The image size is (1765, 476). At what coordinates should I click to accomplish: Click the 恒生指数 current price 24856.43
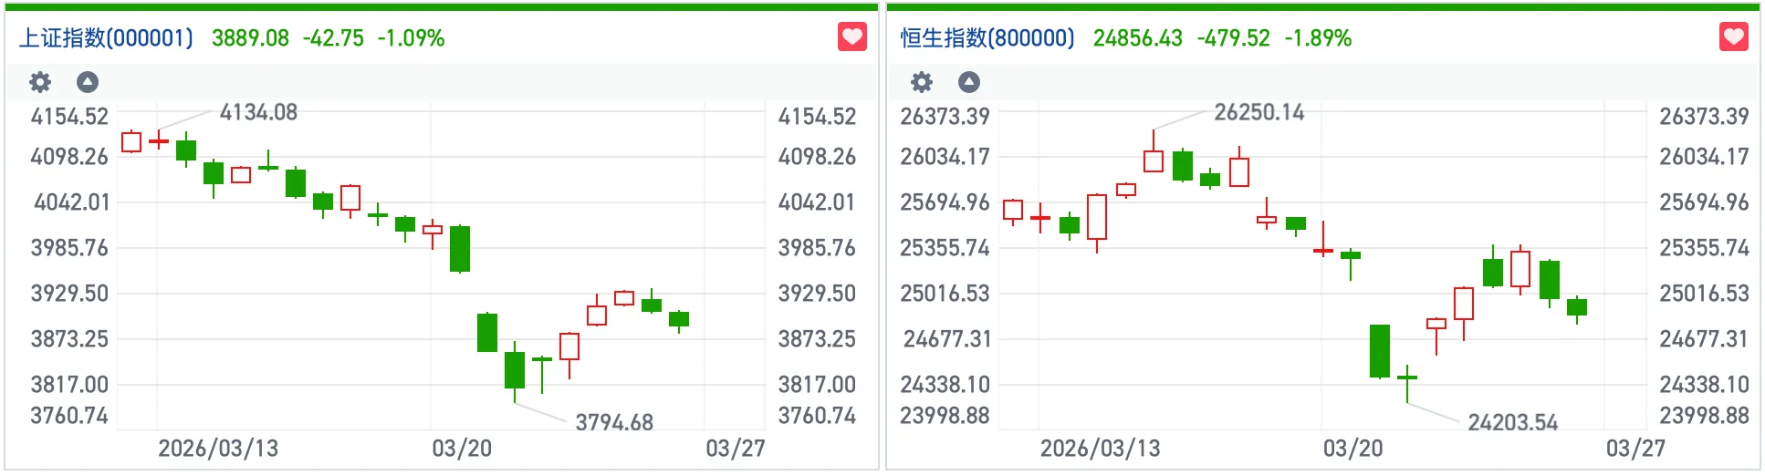[1138, 38]
